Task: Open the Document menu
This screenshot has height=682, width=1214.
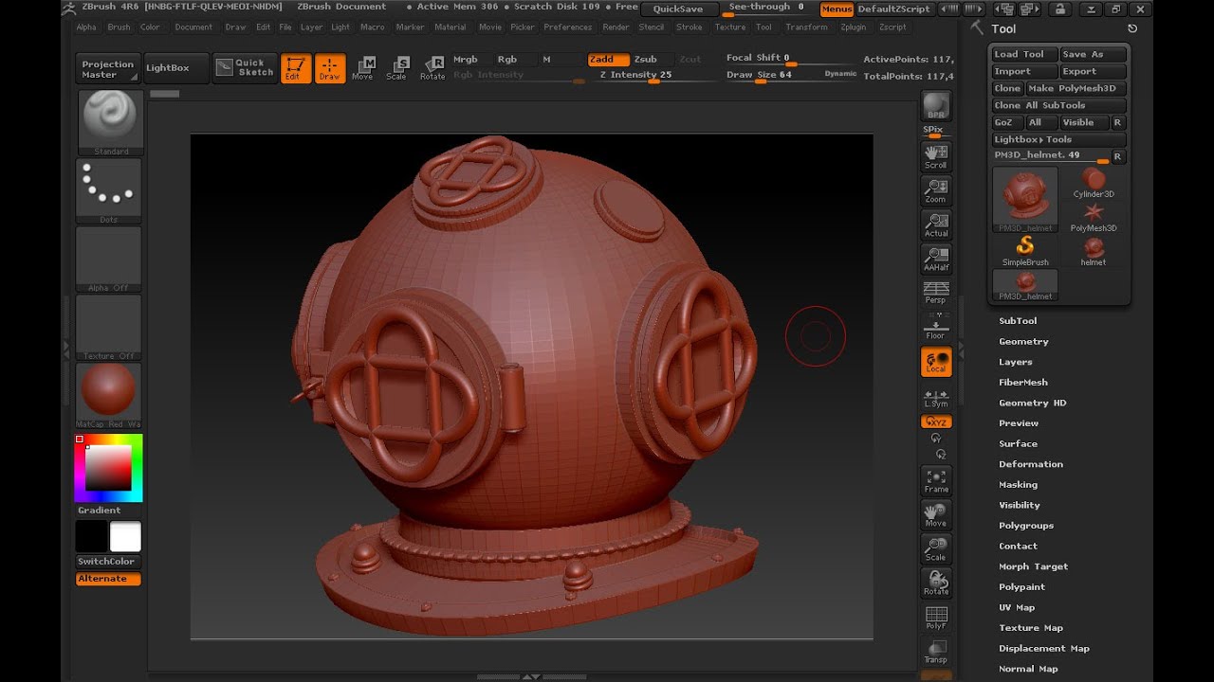Action: pyautogui.click(x=193, y=27)
